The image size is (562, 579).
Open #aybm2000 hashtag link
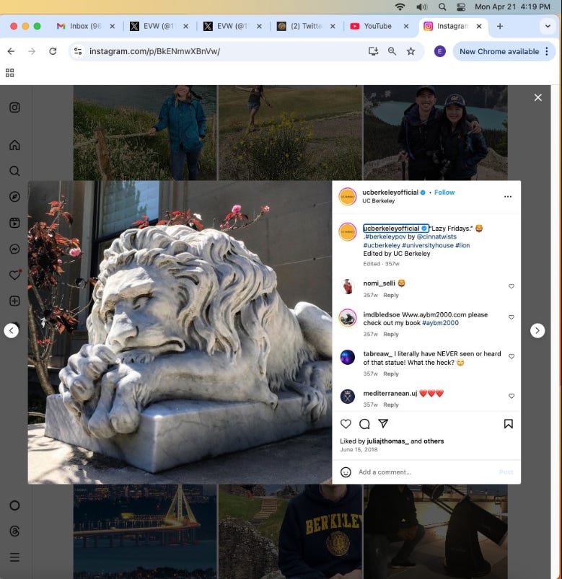(x=440, y=323)
